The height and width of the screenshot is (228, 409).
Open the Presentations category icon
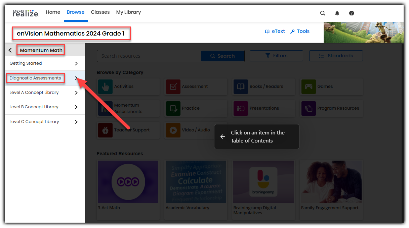pos(241,108)
